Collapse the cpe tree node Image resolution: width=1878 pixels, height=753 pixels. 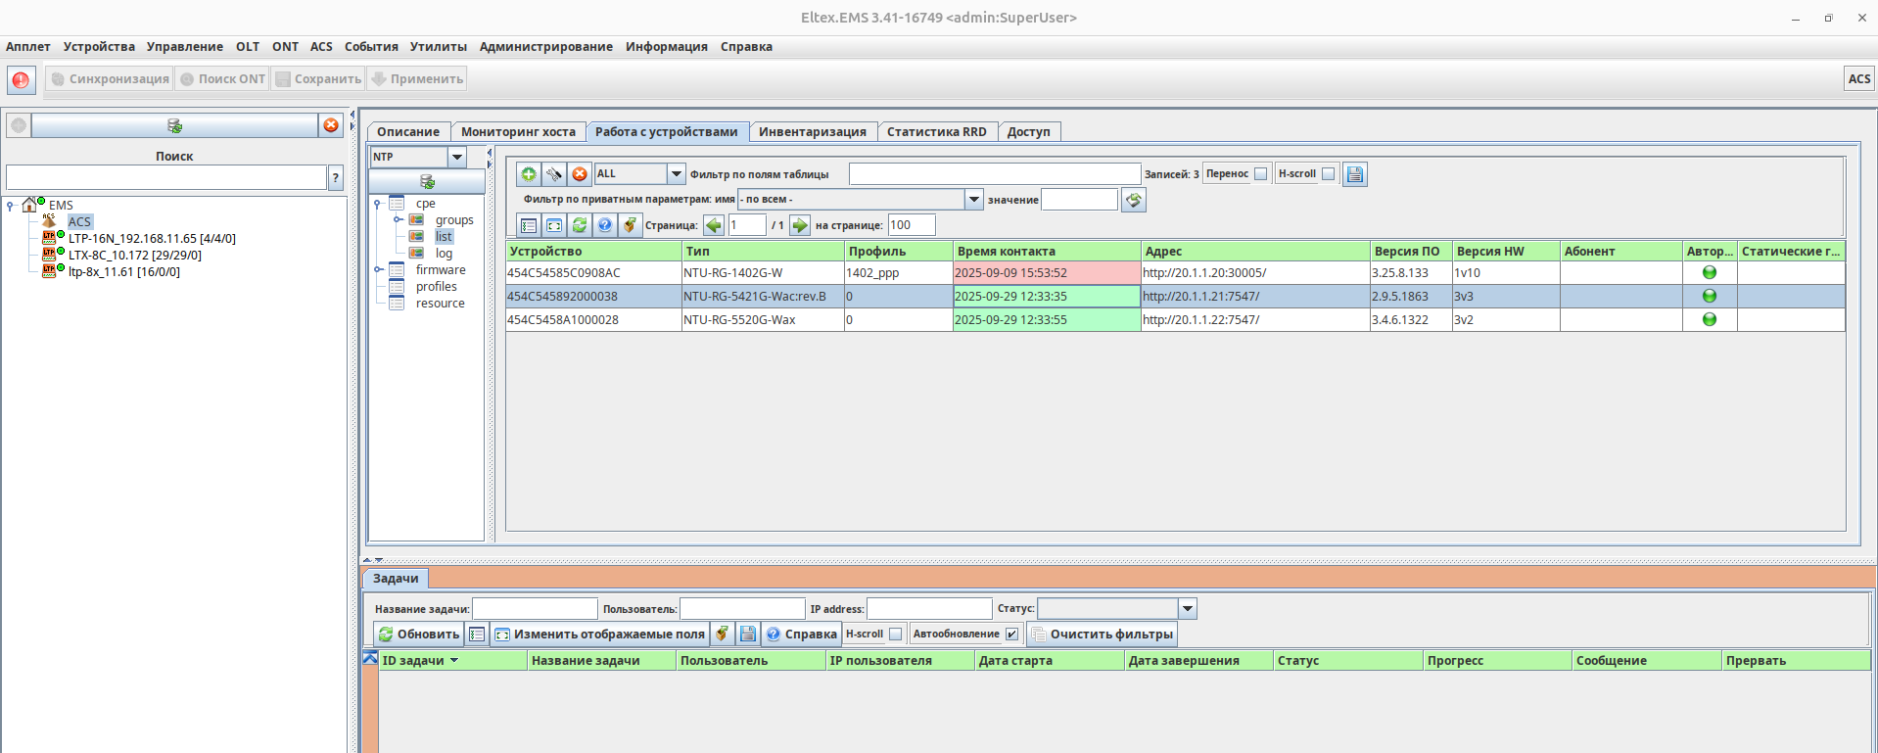point(377,204)
